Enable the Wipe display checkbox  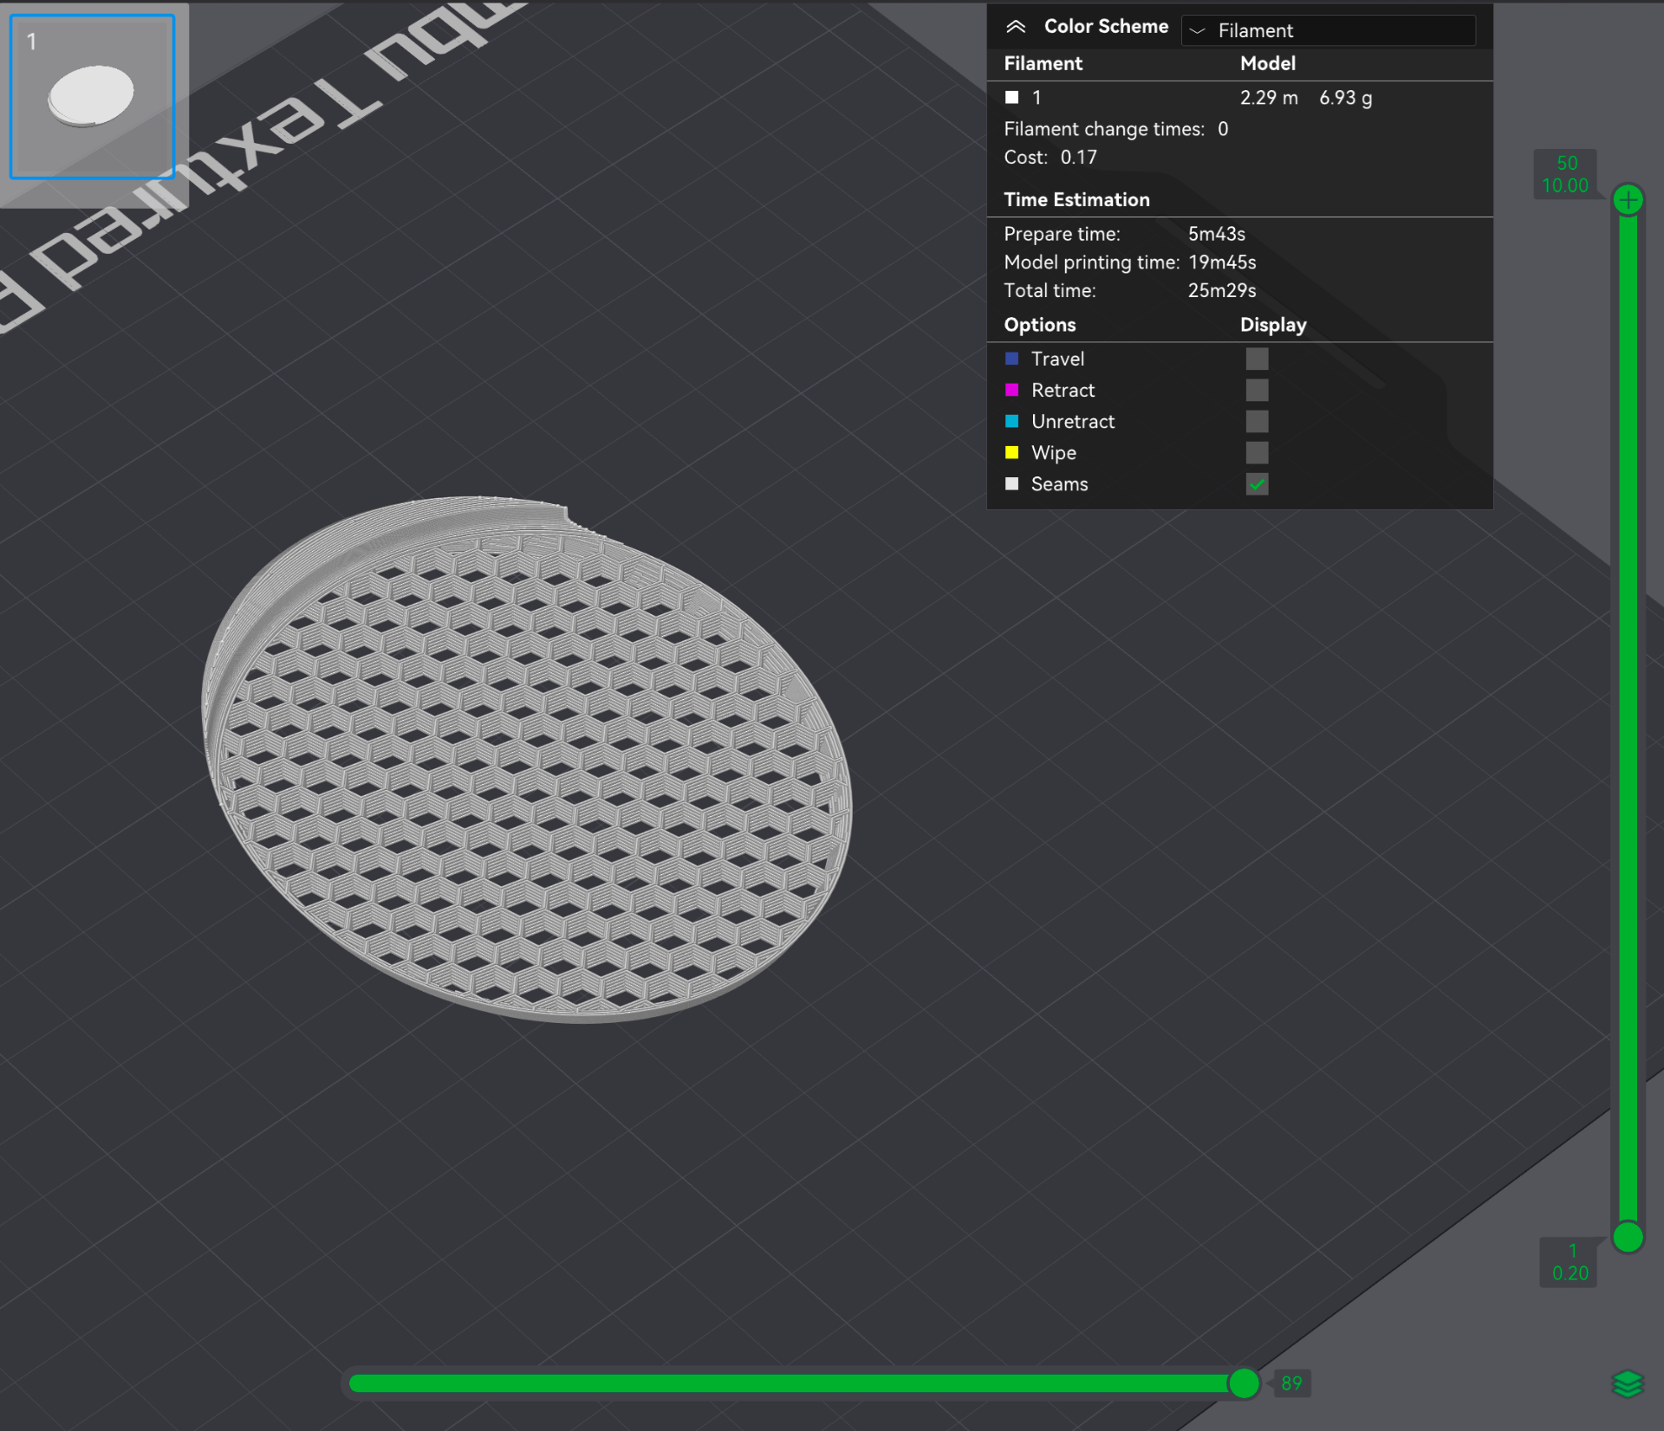tap(1257, 452)
